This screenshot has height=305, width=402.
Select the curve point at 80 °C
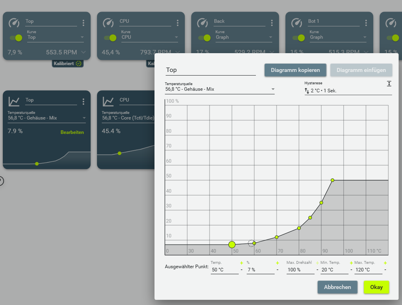tap(299, 228)
